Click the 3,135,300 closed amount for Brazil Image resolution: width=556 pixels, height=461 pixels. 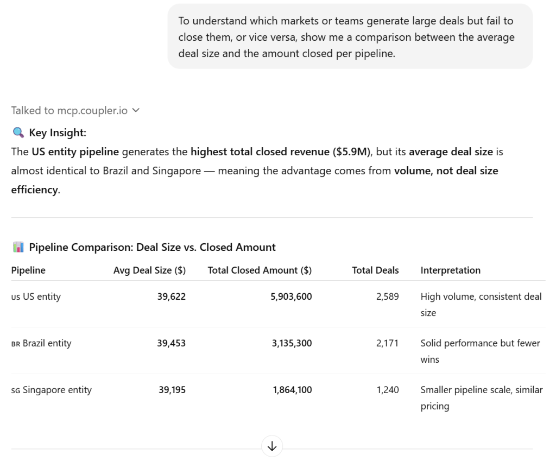pos(292,344)
